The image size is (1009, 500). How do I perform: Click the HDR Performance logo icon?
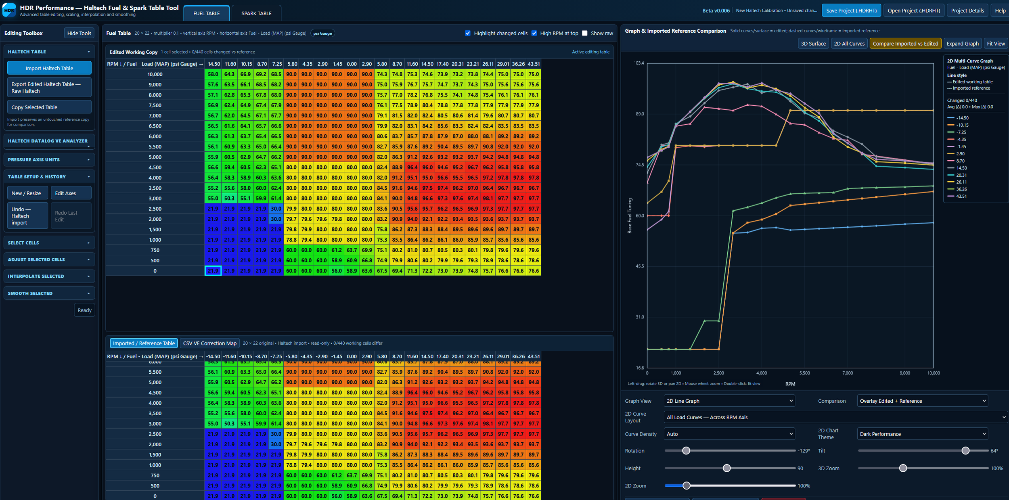click(9, 10)
